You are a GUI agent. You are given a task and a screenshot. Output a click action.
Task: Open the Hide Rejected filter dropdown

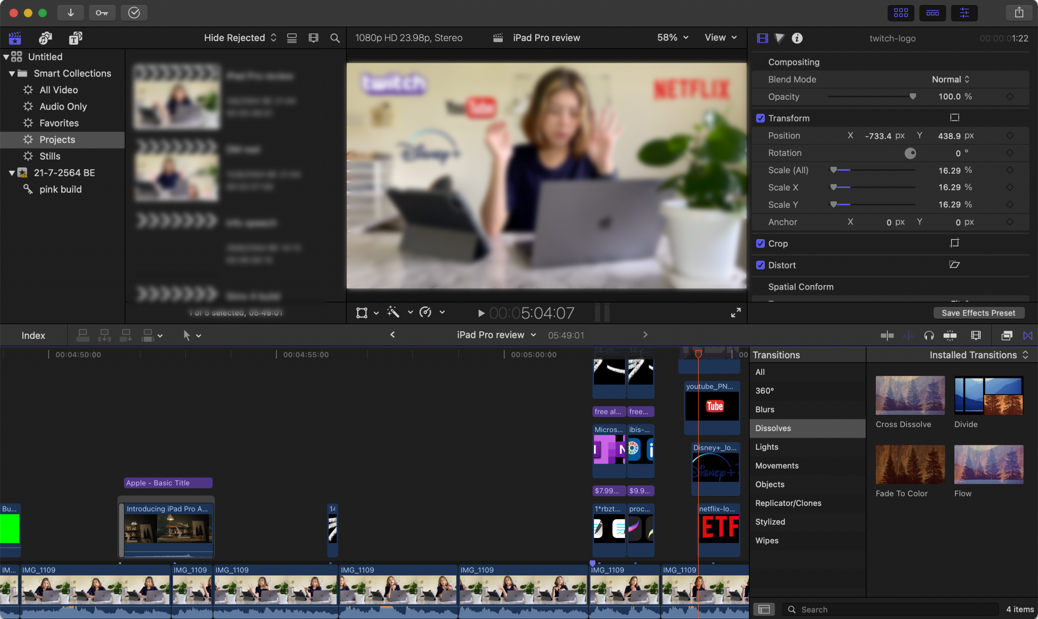click(x=240, y=37)
